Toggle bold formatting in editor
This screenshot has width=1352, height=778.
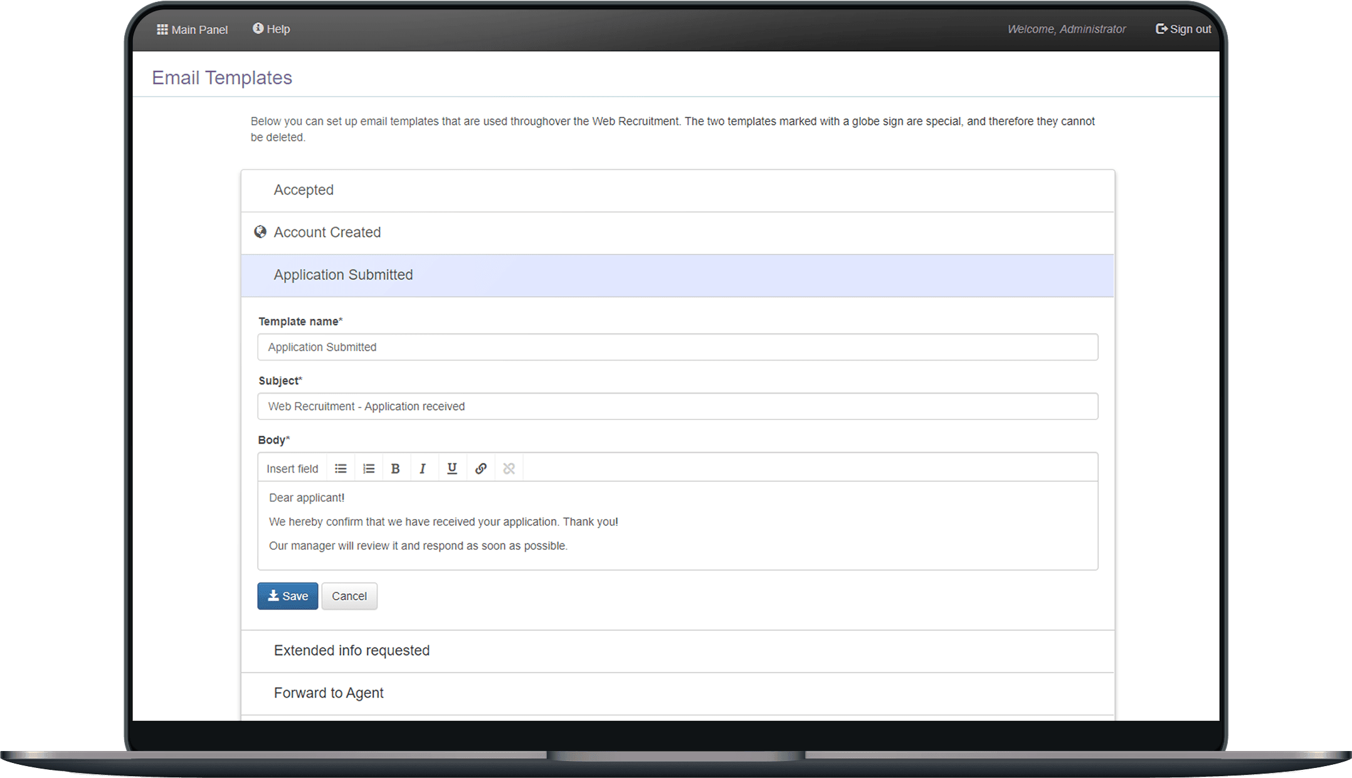pyautogui.click(x=396, y=468)
